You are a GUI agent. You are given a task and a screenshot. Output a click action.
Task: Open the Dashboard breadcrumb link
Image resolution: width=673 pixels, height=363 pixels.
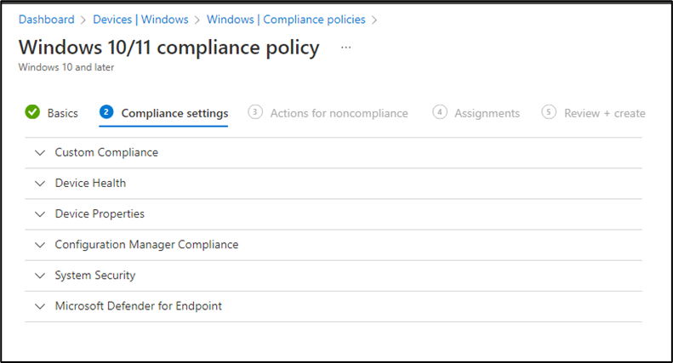46,20
